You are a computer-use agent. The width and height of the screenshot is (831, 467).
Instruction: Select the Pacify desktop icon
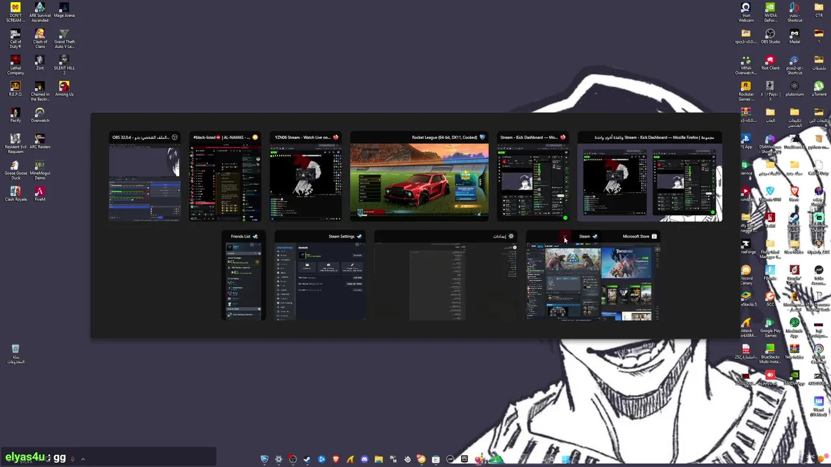pos(16,115)
